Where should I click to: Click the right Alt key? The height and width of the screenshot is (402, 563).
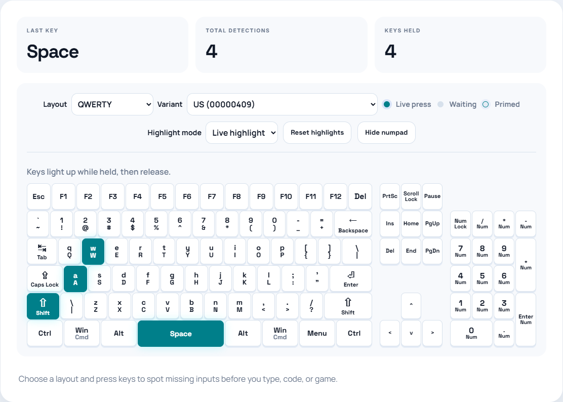tap(243, 334)
